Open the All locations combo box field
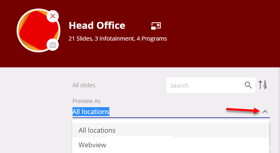Image resolution: width=280 pixels, height=153 pixels. [x=171, y=112]
